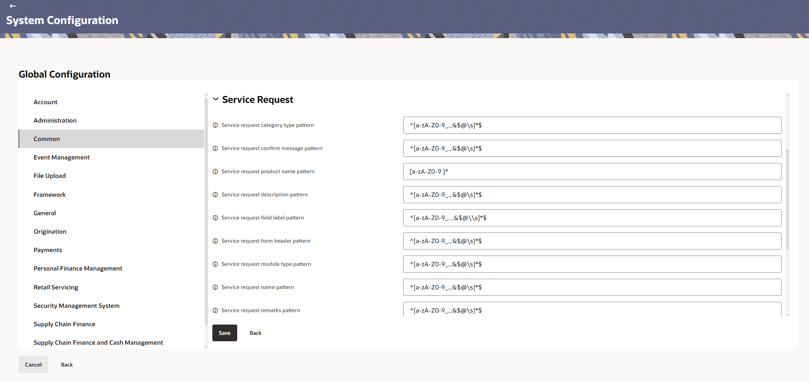Go to File Upload settings

pos(111,176)
